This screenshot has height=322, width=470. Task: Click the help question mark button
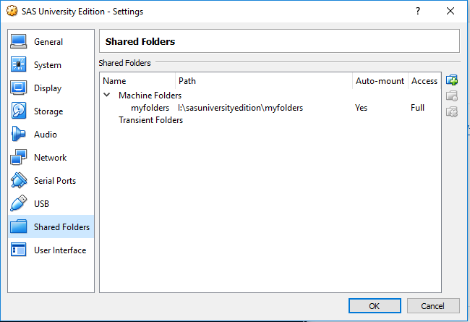point(417,12)
